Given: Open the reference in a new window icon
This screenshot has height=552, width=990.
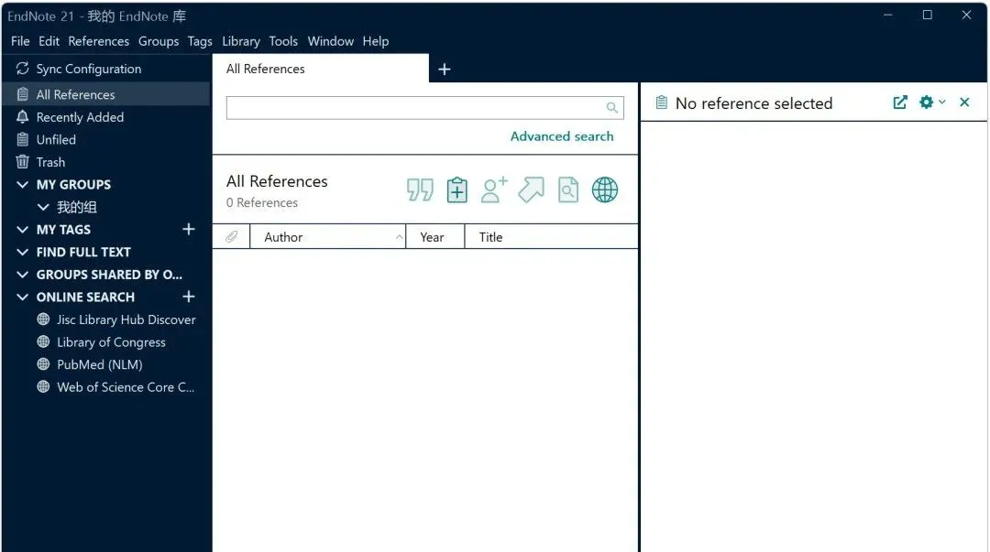Looking at the screenshot, I should (x=900, y=103).
